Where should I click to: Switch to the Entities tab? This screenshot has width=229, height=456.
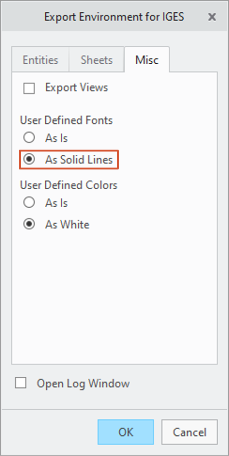coord(41,60)
